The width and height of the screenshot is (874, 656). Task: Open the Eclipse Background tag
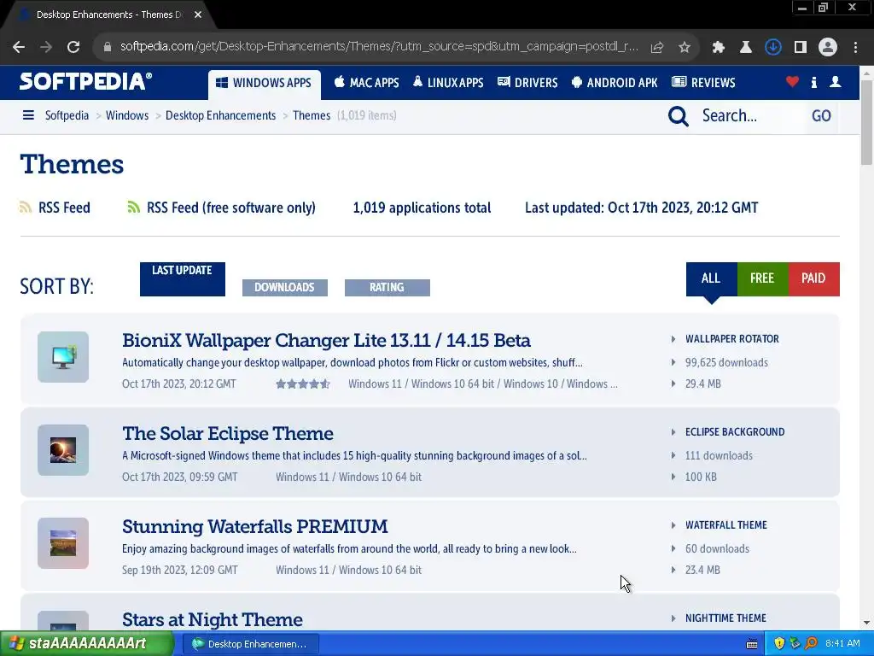pyautogui.click(x=735, y=432)
